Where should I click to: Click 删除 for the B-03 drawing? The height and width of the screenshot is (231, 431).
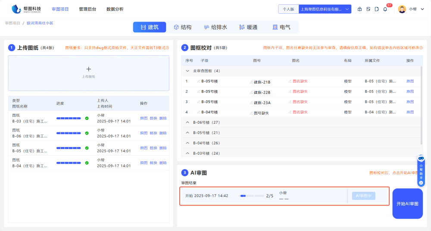pyautogui.click(x=163, y=118)
